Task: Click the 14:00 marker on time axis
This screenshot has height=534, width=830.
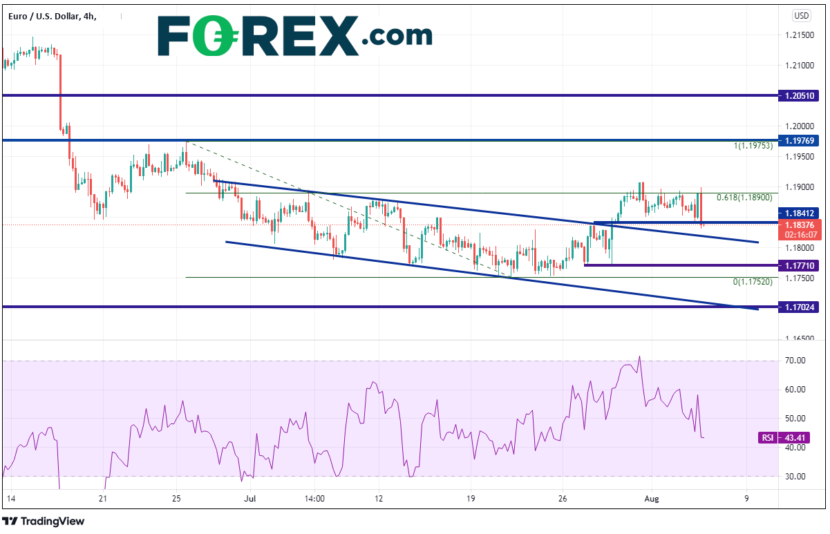Action: pos(314,498)
